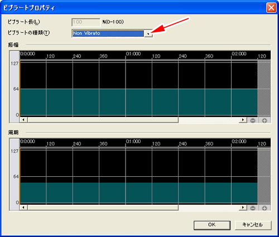Screen dimensions: 279x237
Task: Click right scroll arrow of amplitude graph
Action: (x=243, y=120)
